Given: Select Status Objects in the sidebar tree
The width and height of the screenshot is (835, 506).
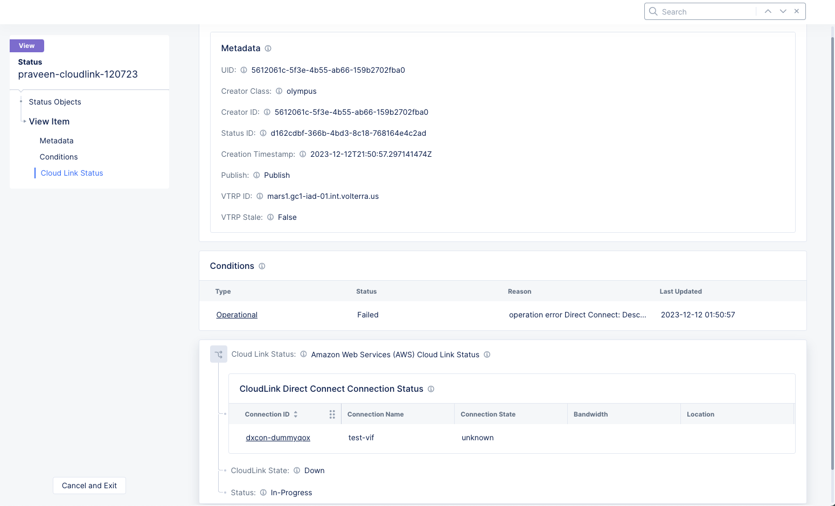Looking at the screenshot, I should coord(55,102).
